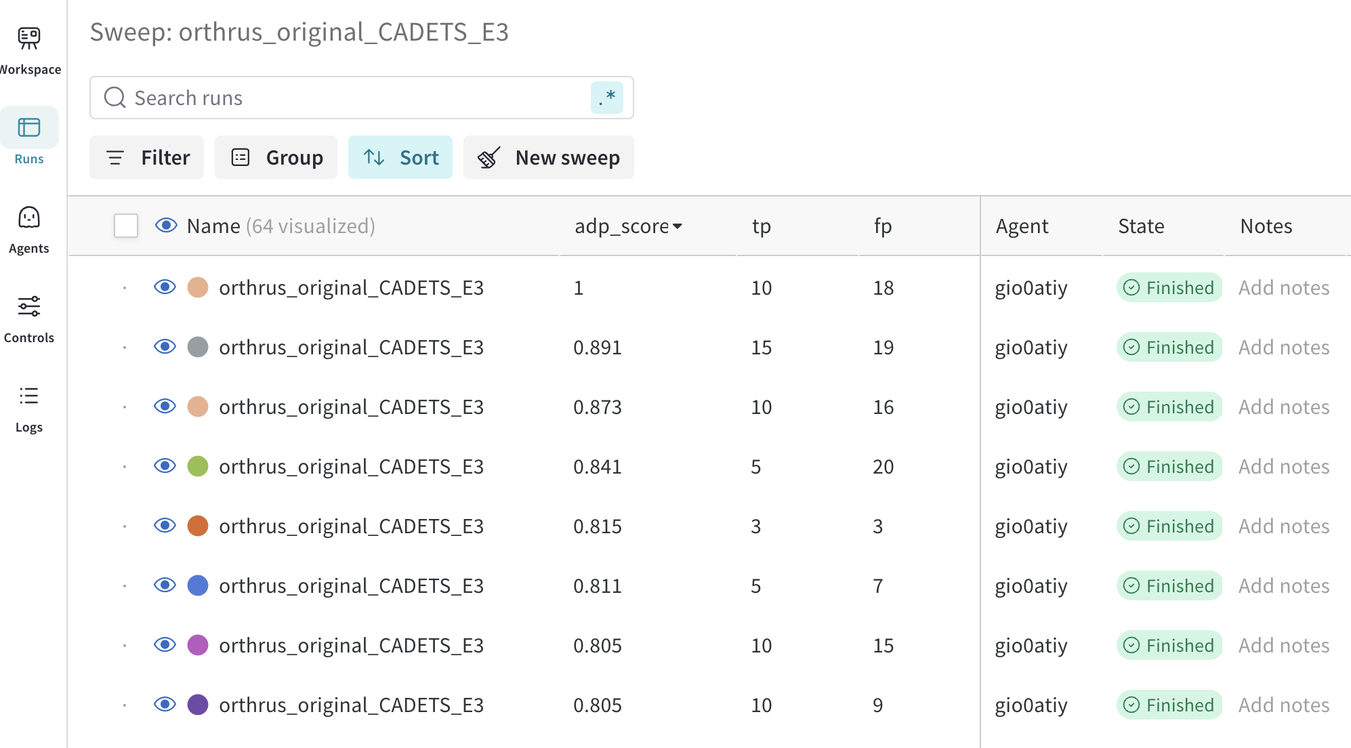Click the regex toggle in search box

click(x=607, y=98)
